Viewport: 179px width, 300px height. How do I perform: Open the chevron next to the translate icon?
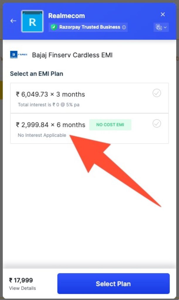point(165,27)
